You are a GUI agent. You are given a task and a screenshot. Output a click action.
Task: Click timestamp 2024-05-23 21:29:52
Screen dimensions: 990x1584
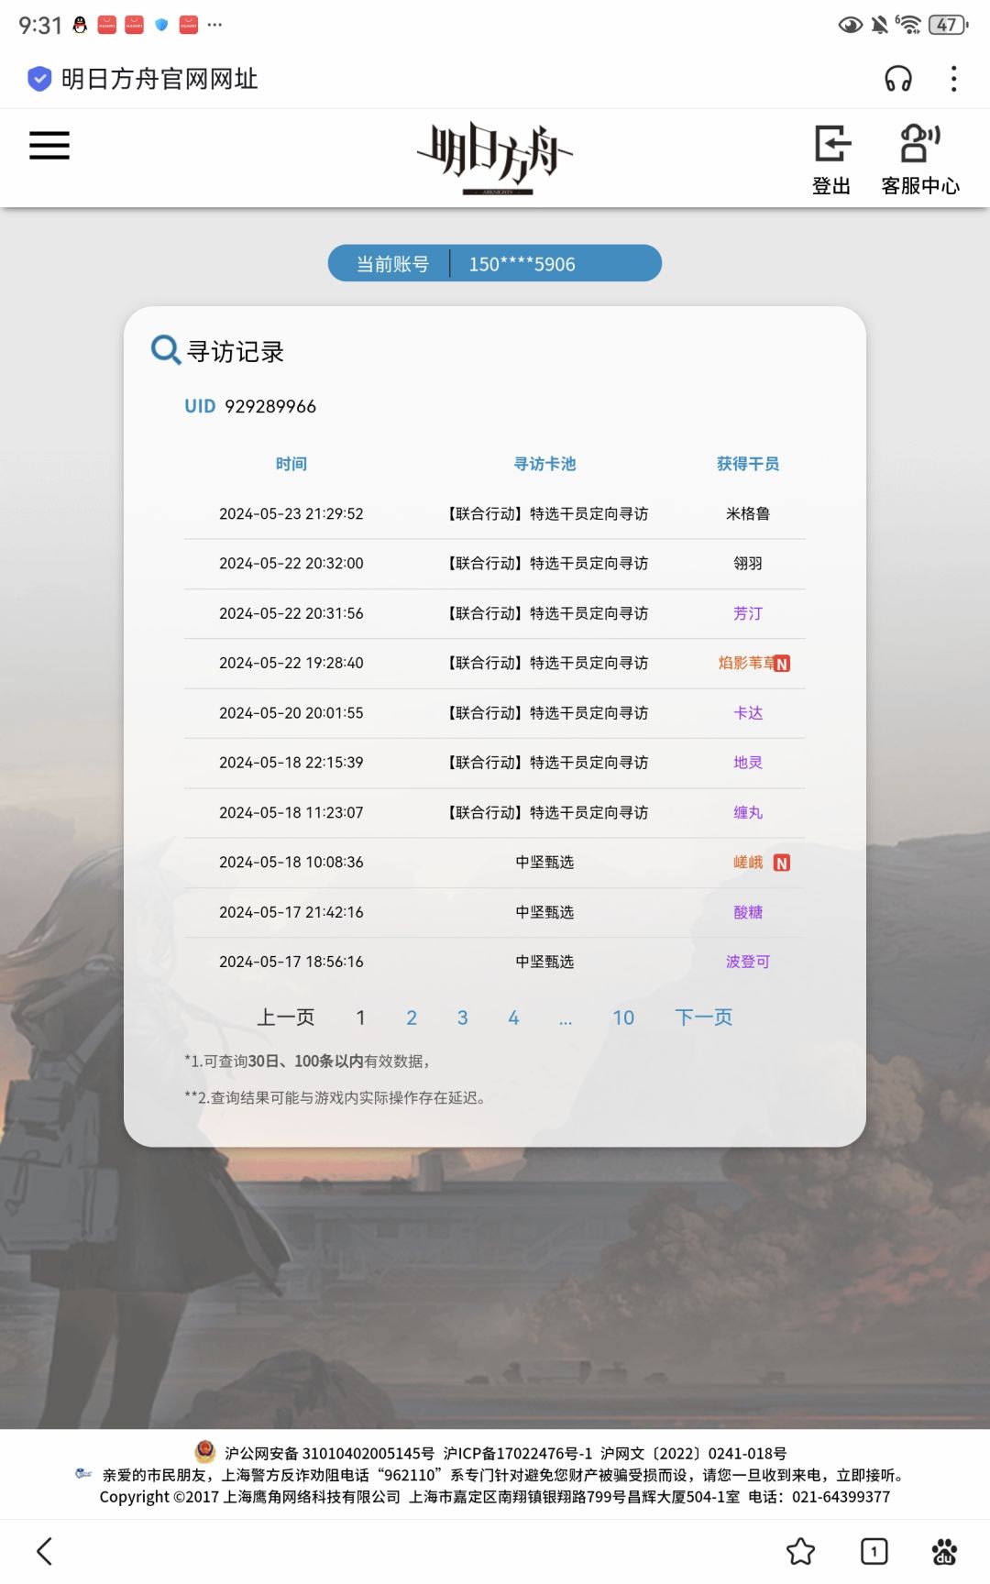tap(291, 514)
